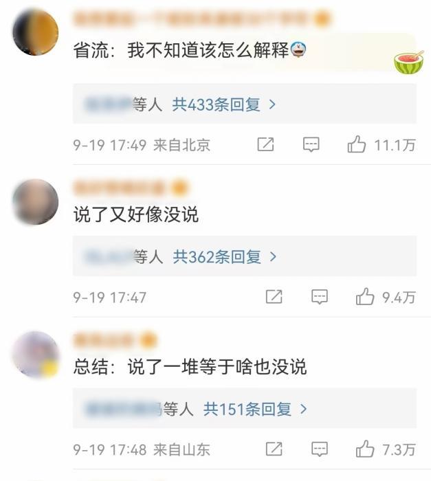Share the comment posted from 北京
The image size is (431, 481).
pos(265,144)
